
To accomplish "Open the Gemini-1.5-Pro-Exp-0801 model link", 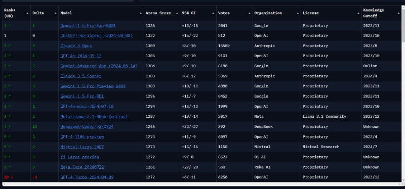I will 88,26.
